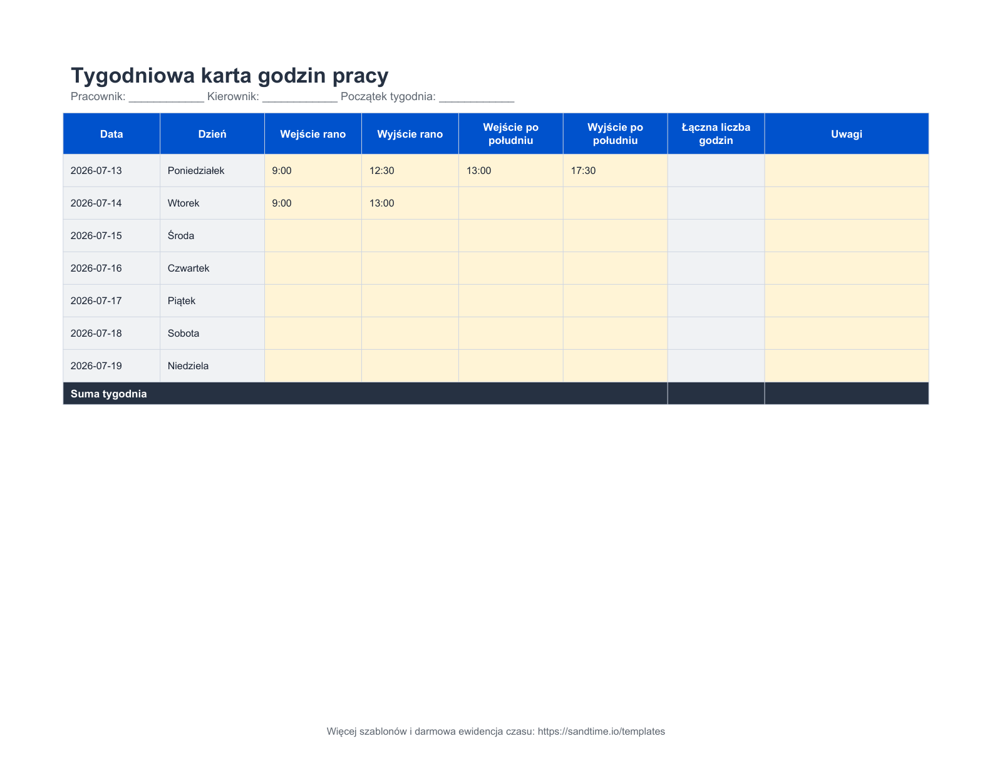This screenshot has height=766, width=992.
Task: Open the sandtime.io/templates link
Action: [x=601, y=732]
